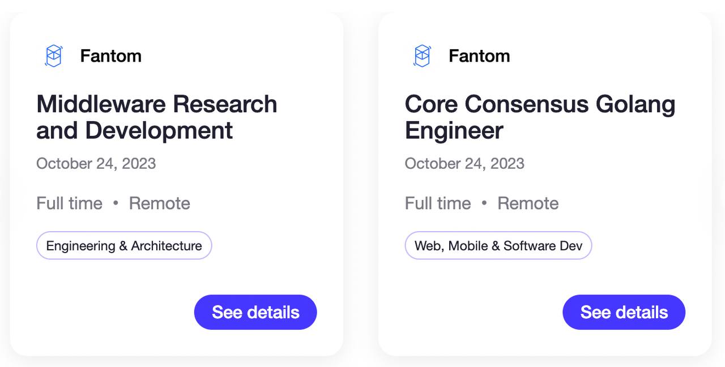The height and width of the screenshot is (367, 725).
Task: Click Fantom company name above Core Consensus
Action: click(479, 56)
